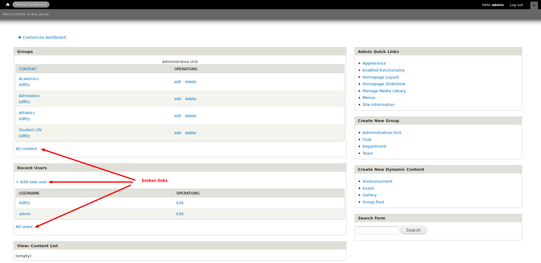Open Site Information quick link
541x263 pixels.
click(378, 104)
